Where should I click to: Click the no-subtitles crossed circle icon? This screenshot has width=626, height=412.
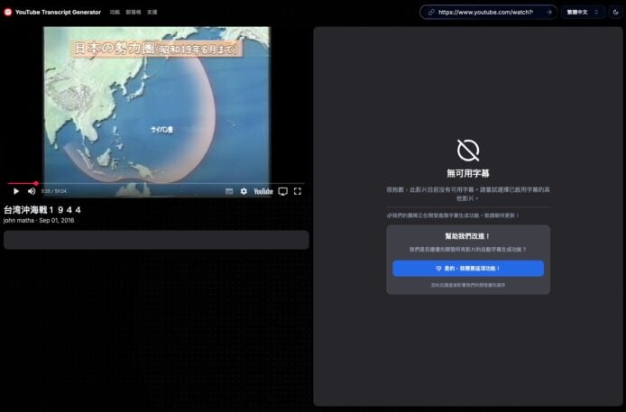[x=468, y=150]
